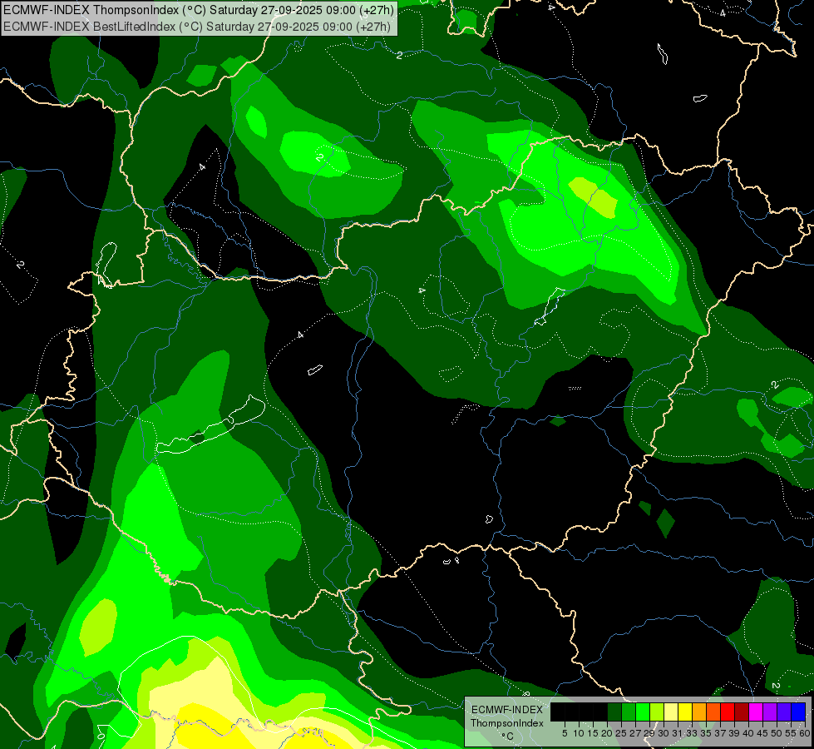Screen dimensions: 814x749
Task: Click legend value 60 tick label
Action: point(805,732)
